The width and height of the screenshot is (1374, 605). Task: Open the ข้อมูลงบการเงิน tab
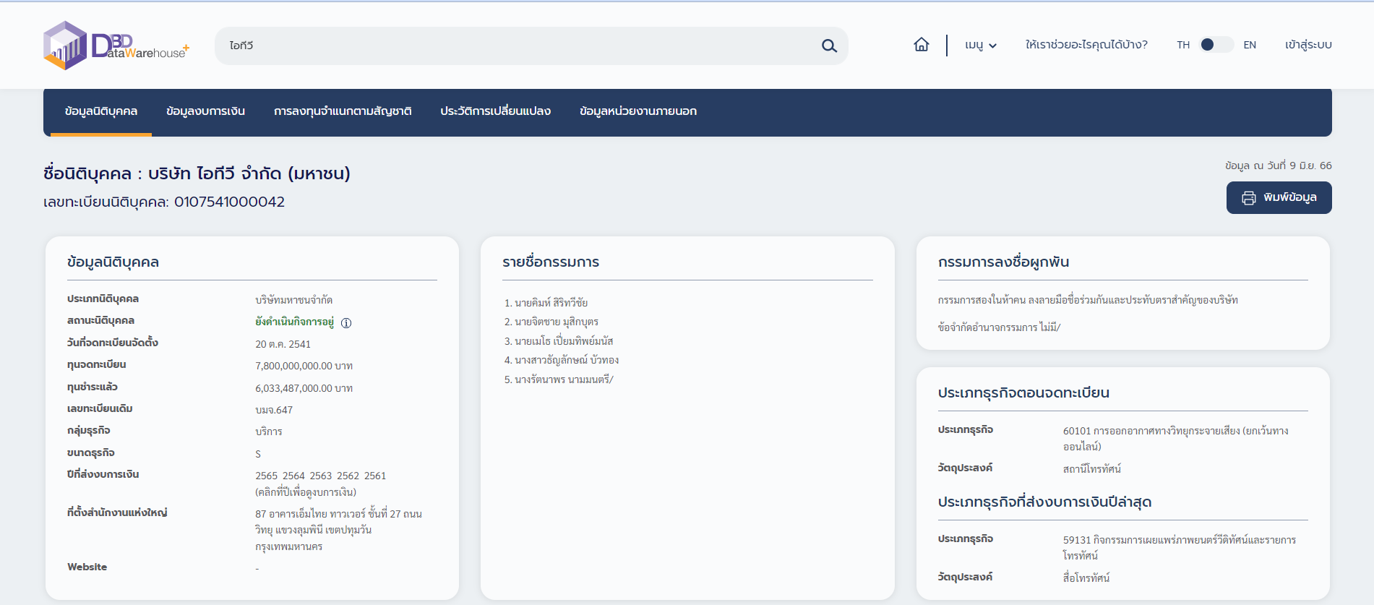[205, 111]
